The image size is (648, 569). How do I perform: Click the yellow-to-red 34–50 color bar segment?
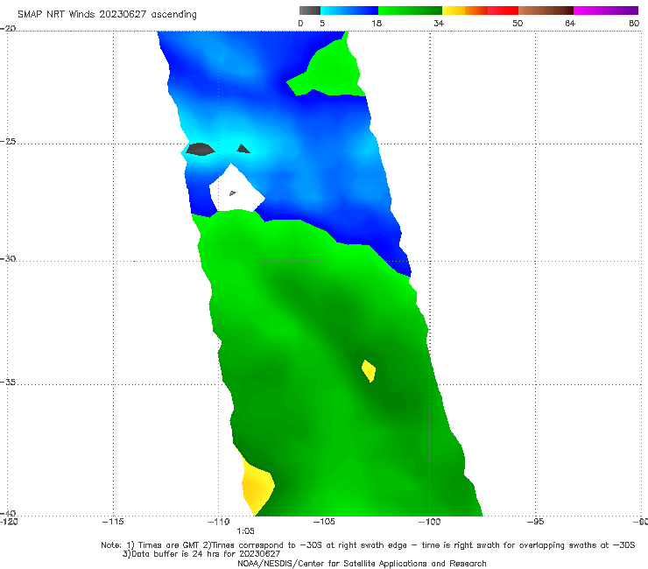480,11
